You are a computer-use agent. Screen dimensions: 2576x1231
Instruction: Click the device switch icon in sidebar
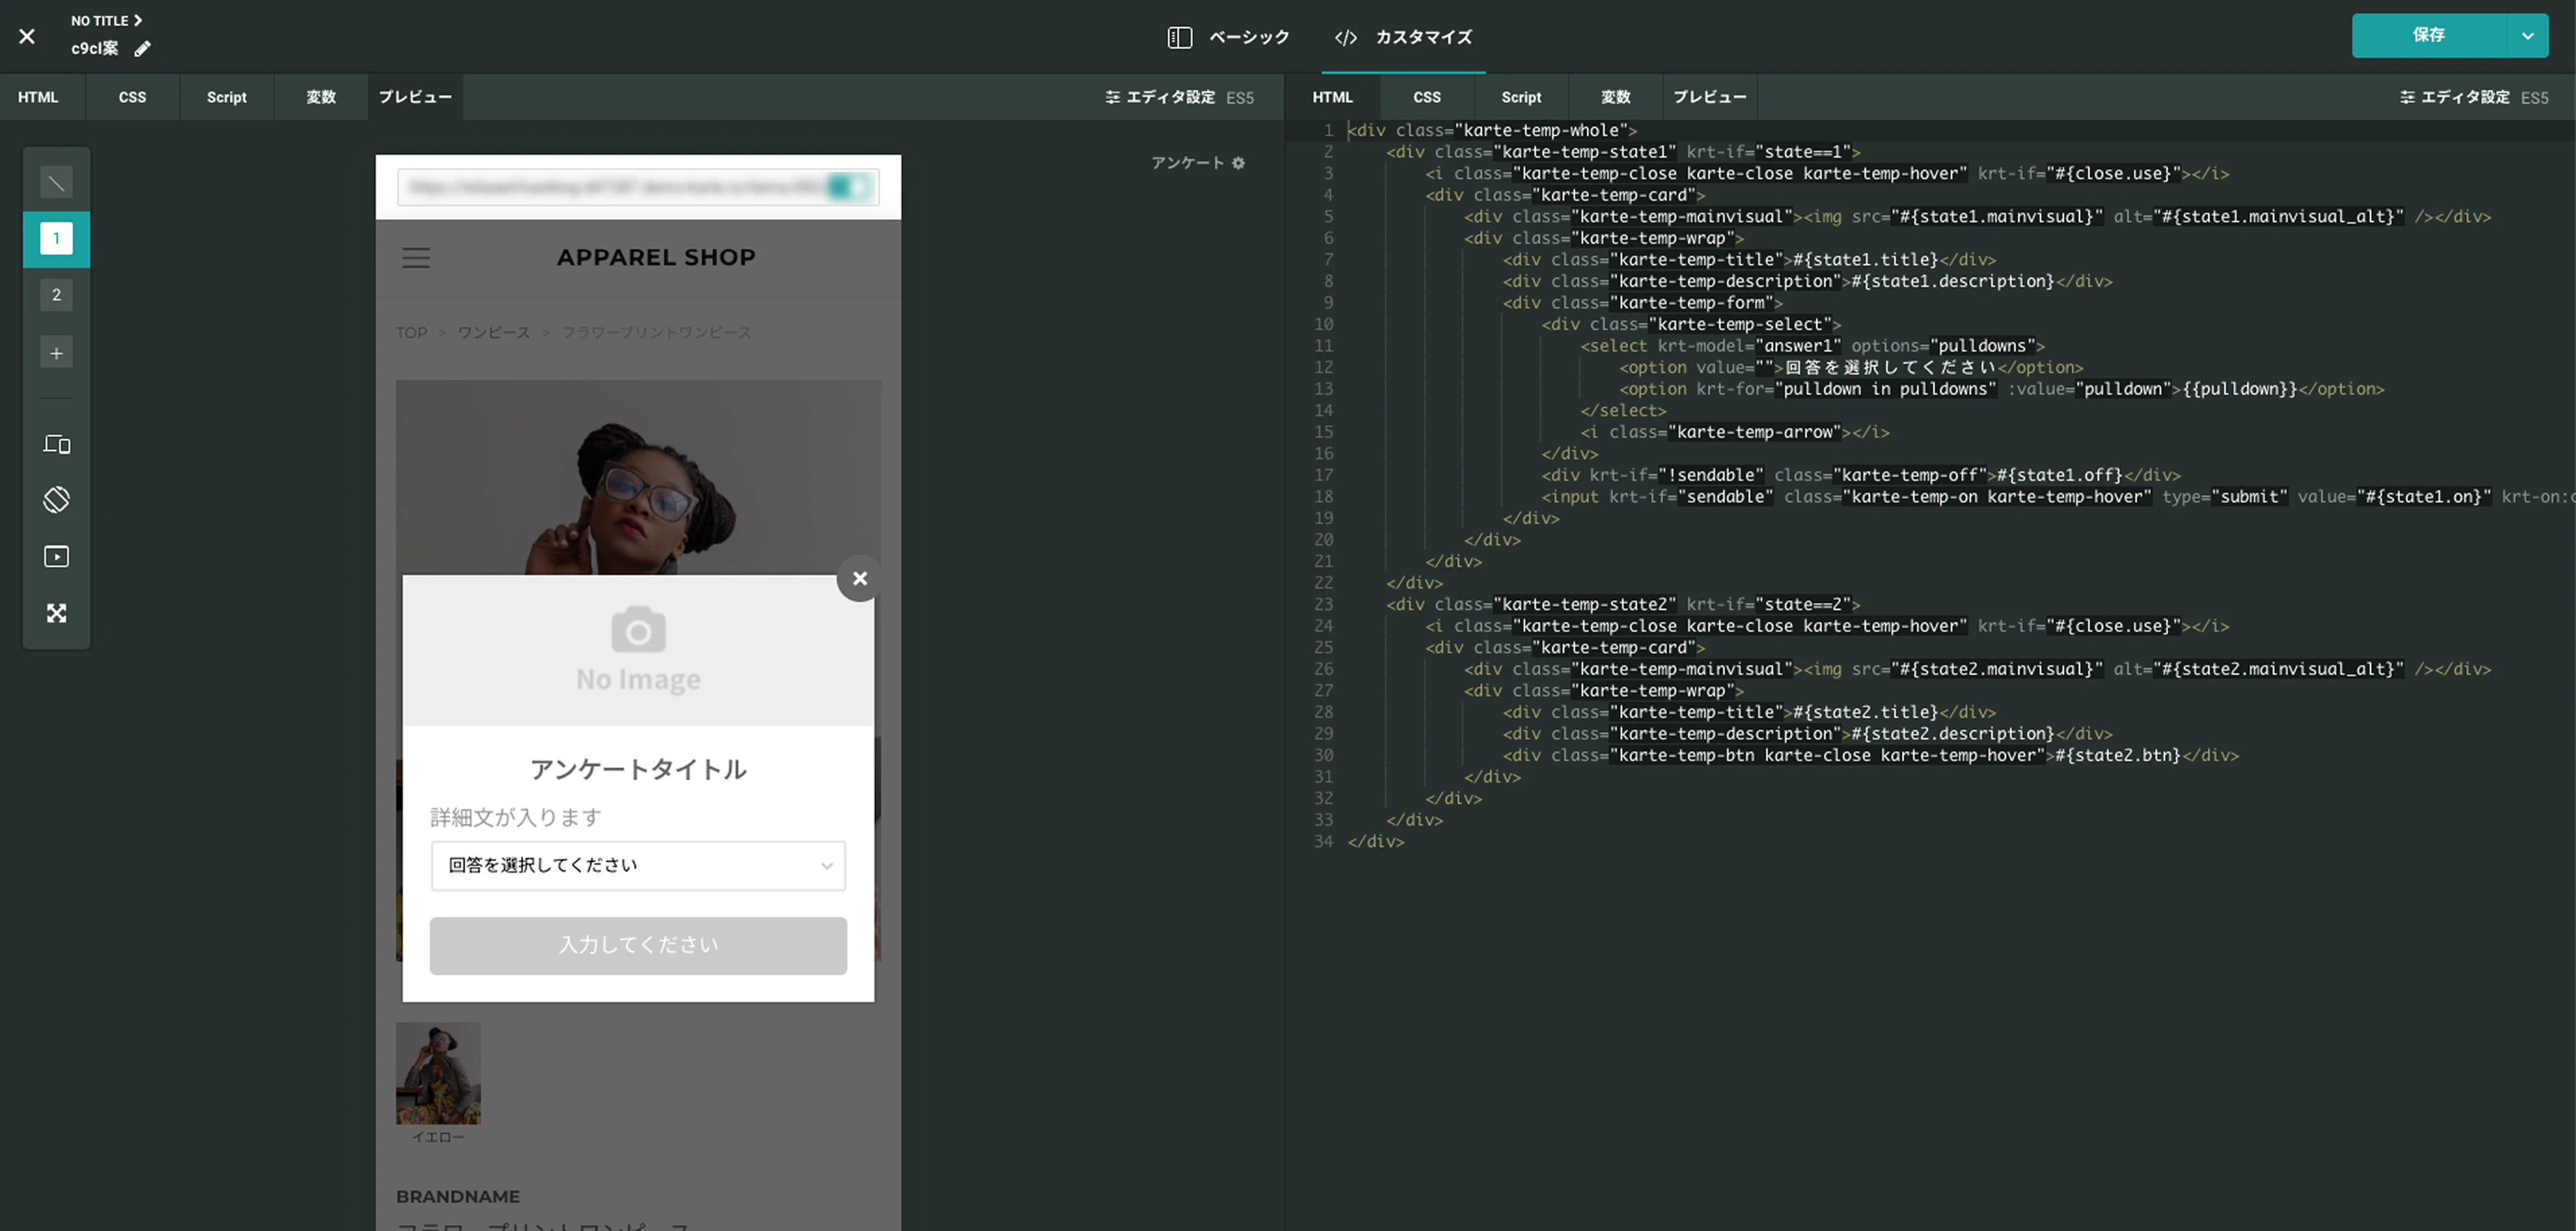[x=56, y=444]
